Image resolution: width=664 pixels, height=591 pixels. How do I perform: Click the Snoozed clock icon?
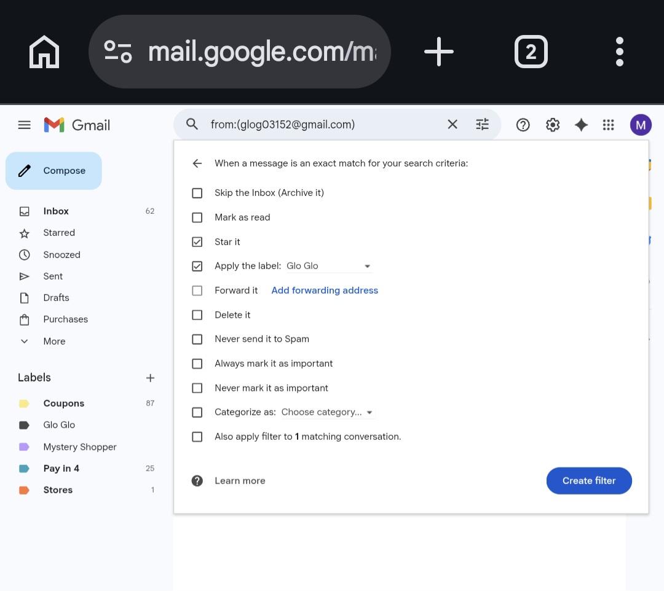tap(25, 255)
